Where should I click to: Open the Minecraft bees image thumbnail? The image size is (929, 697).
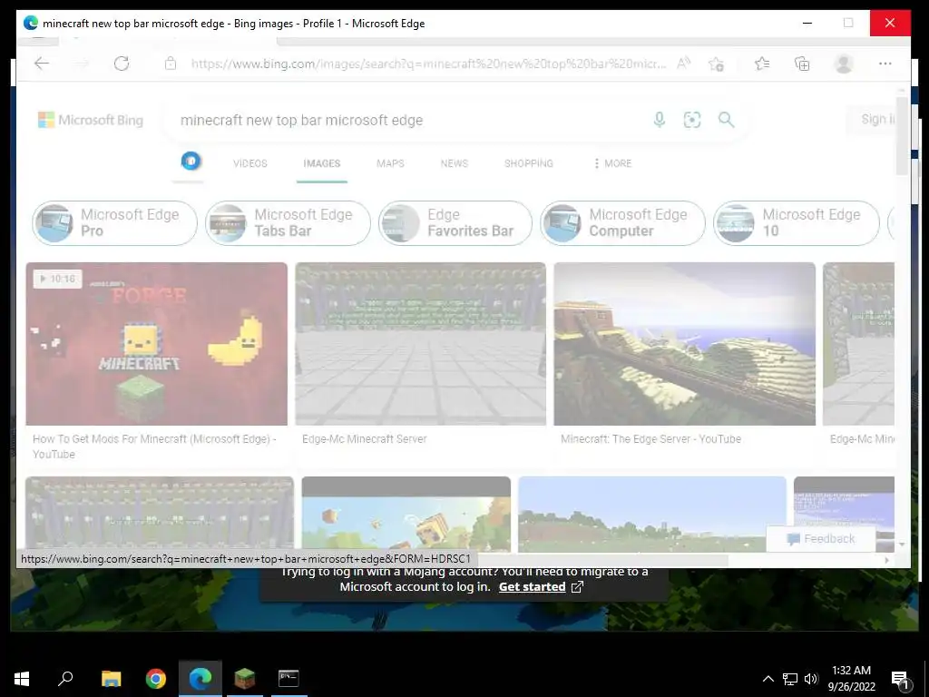tap(406, 515)
